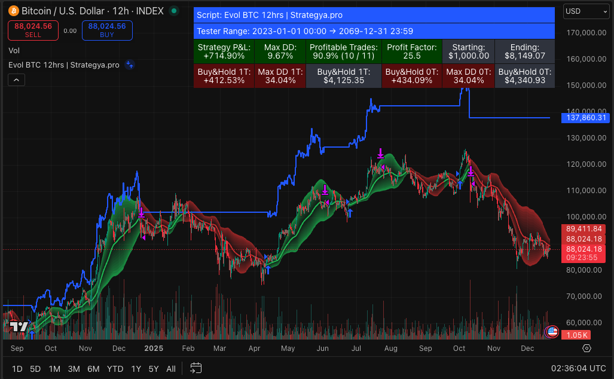The image size is (614, 379).
Task: Click the 89,411.84 red price label
Action: point(584,228)
